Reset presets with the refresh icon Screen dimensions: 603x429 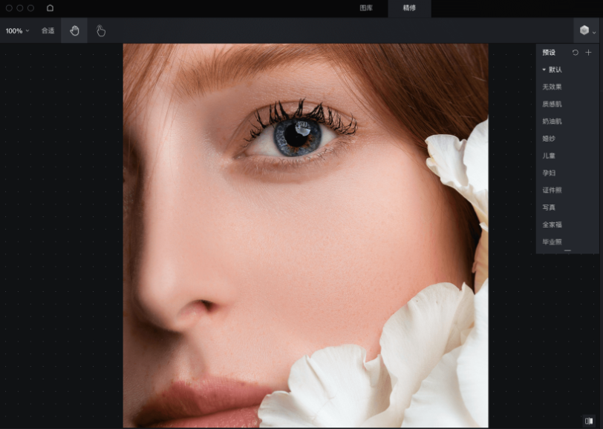(575, 53)
